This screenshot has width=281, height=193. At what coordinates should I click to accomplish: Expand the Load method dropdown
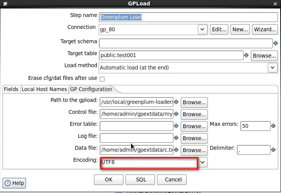click(x=273, y=68)
